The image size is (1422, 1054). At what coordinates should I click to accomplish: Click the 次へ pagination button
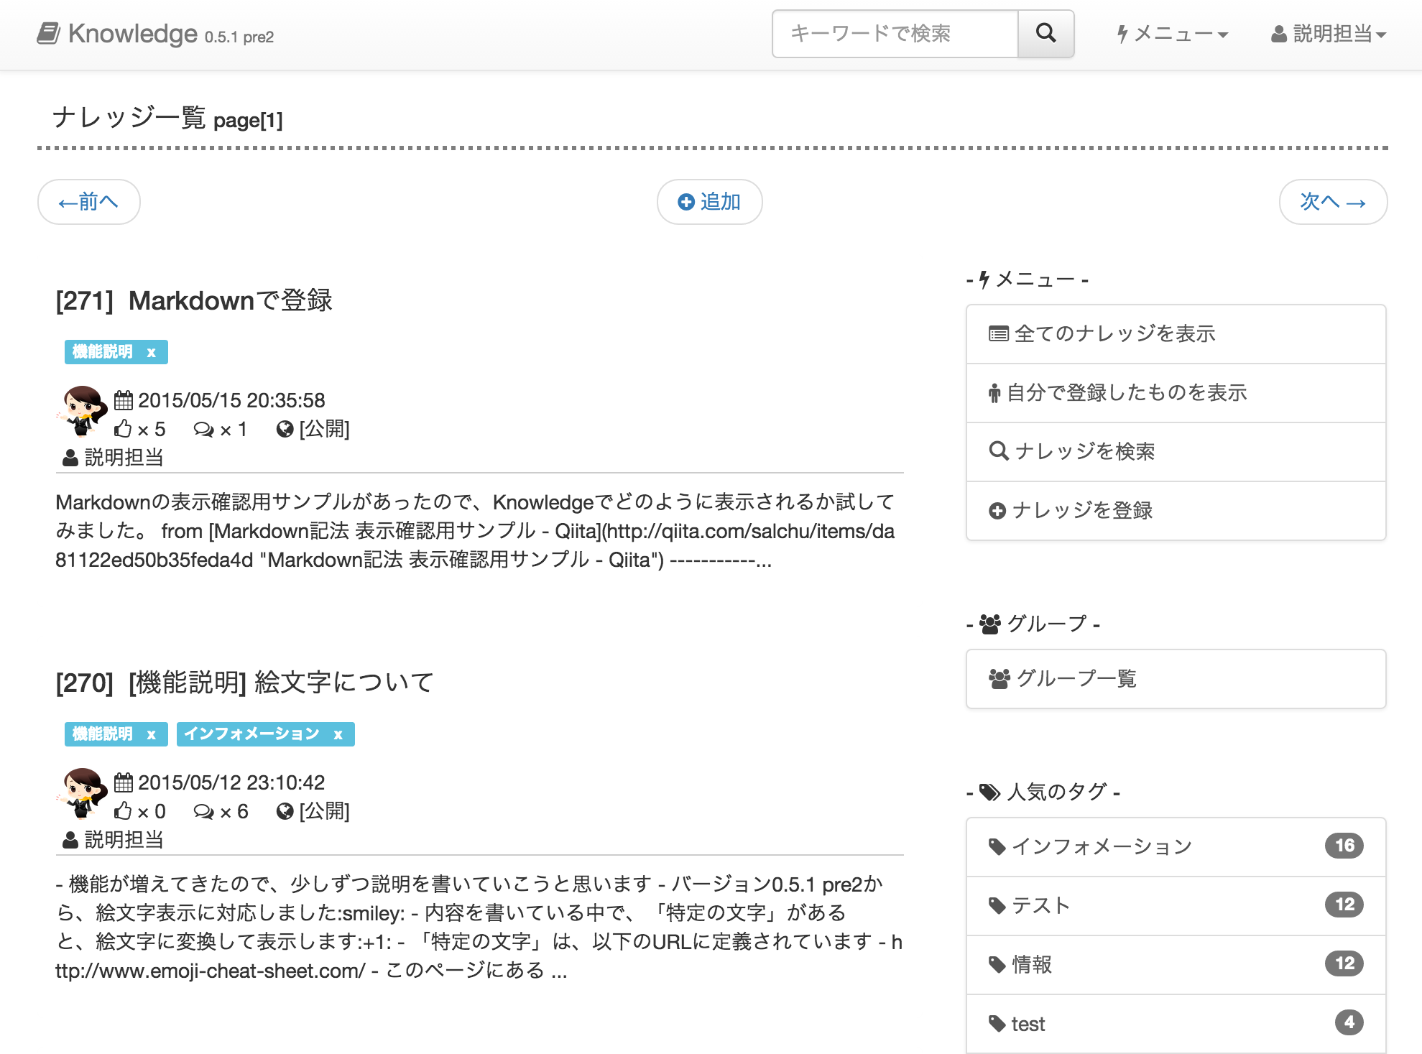1333,202
